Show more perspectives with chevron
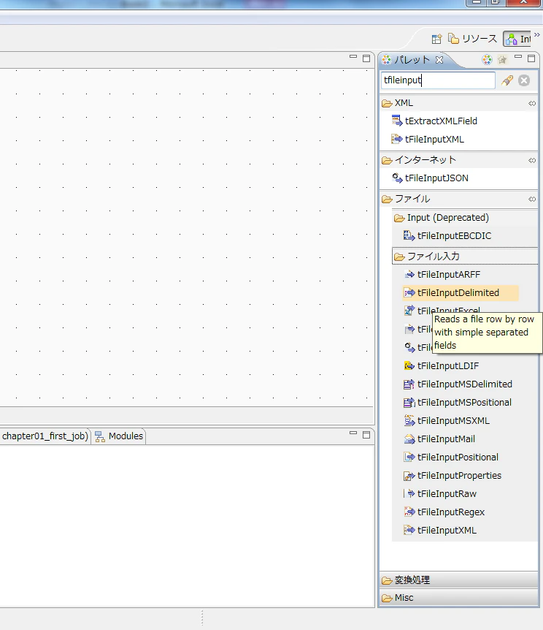543x630 pixels. click(537, 35)
